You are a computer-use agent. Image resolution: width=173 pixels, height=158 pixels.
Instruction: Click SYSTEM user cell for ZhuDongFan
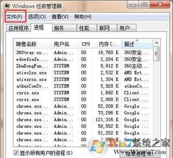[x=61, y=66]
